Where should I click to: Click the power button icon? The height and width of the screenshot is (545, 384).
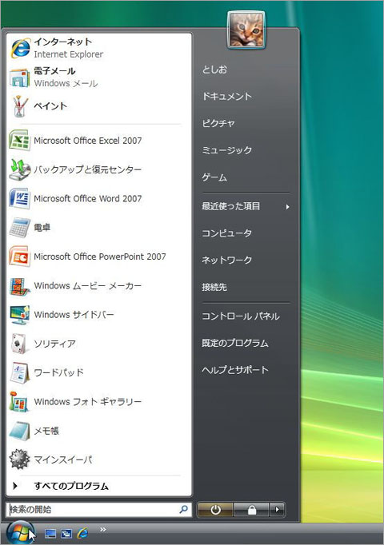pos(215,510)
